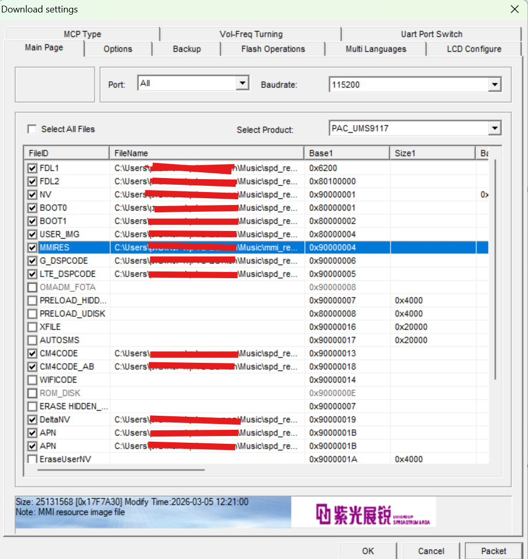Switch to the Options tab
The width and height of the screenshot is (528, 559).
tap(118, 49)
